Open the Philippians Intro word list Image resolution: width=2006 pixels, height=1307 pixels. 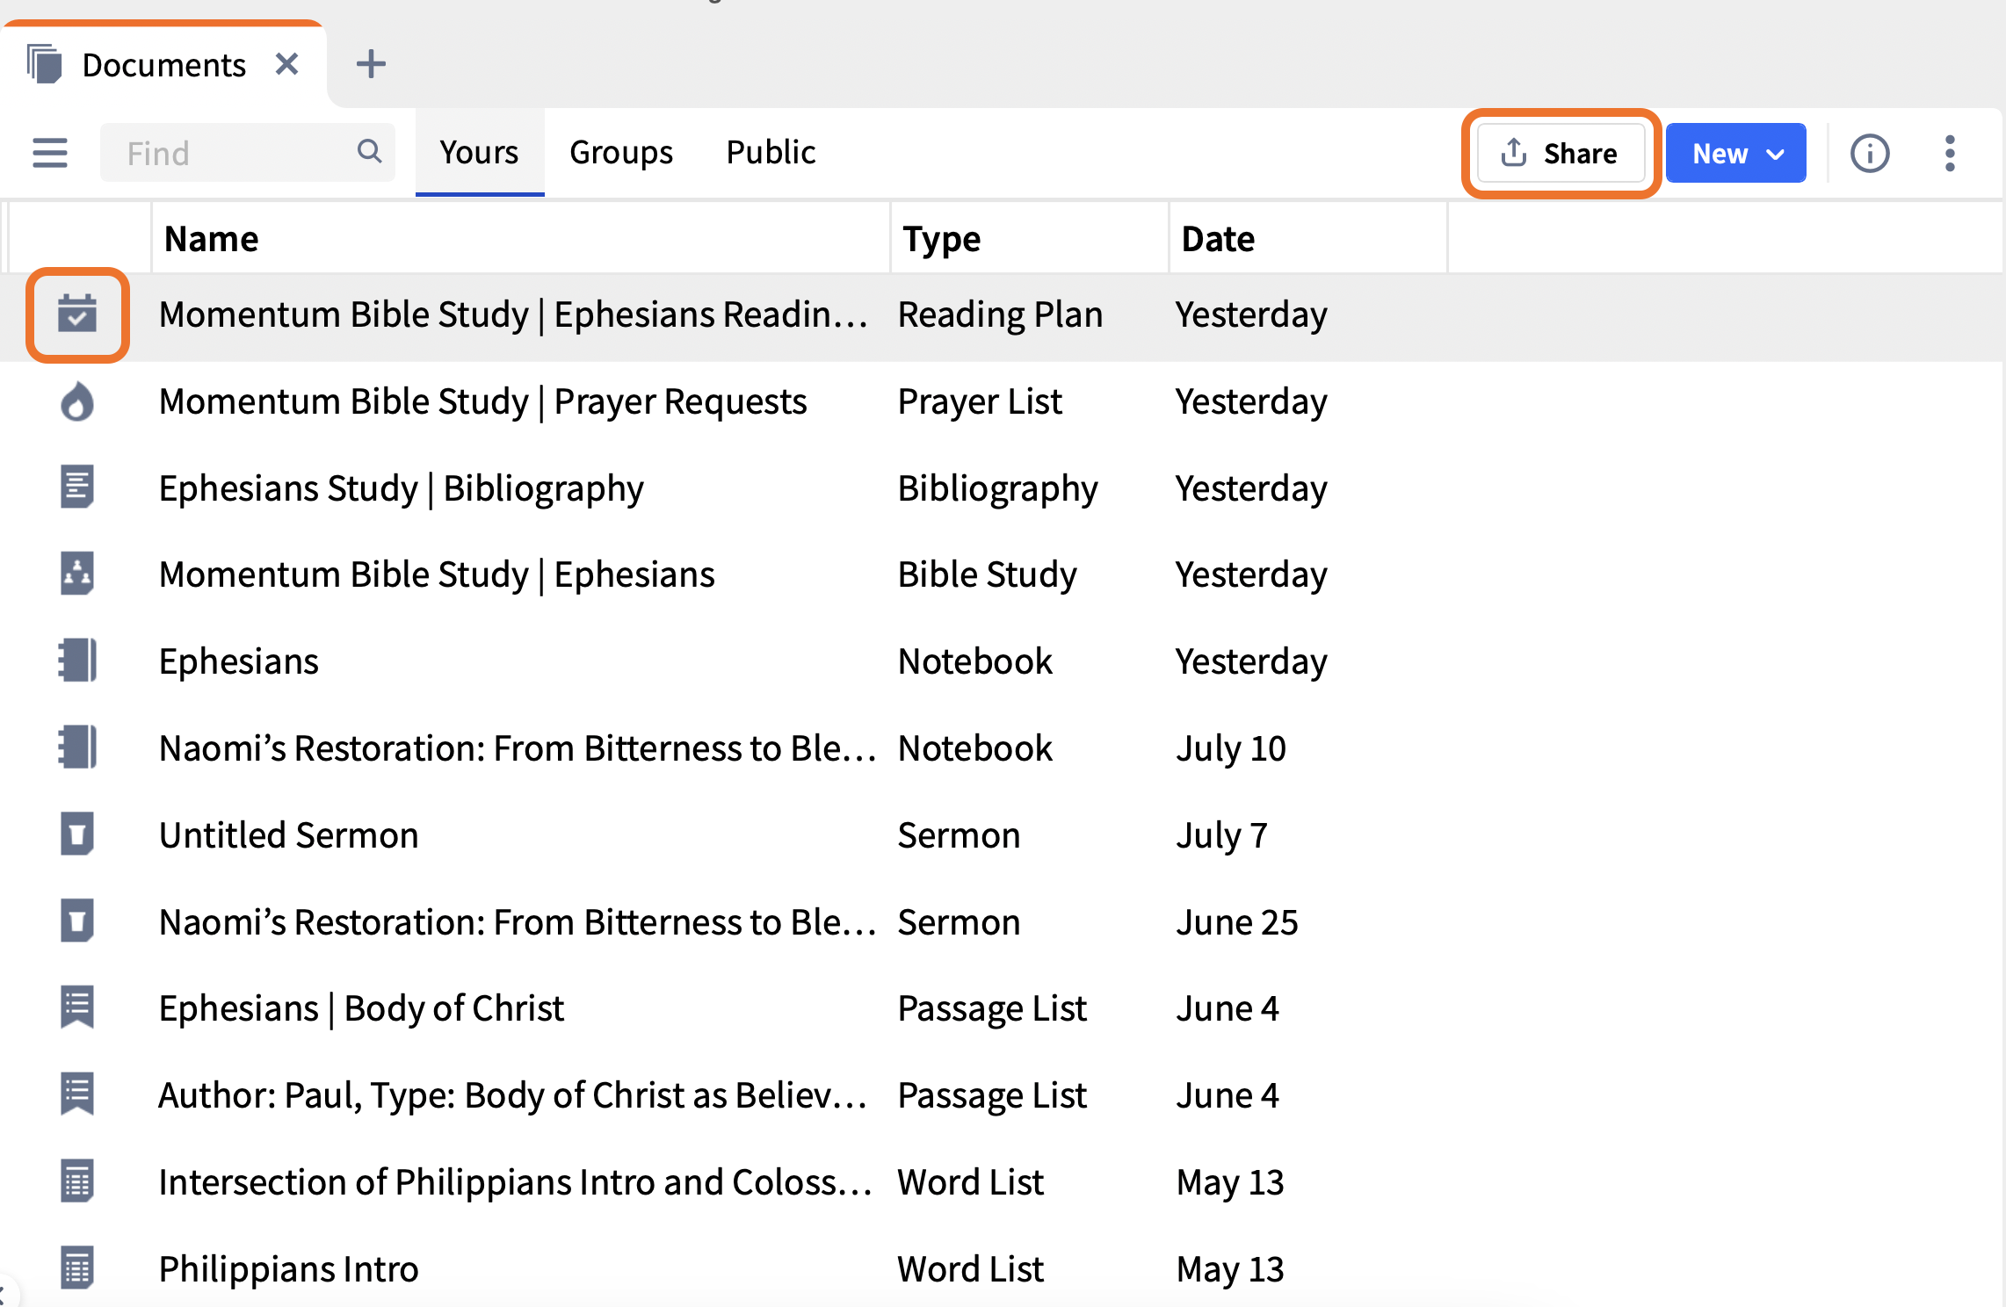[1003, 1268]
